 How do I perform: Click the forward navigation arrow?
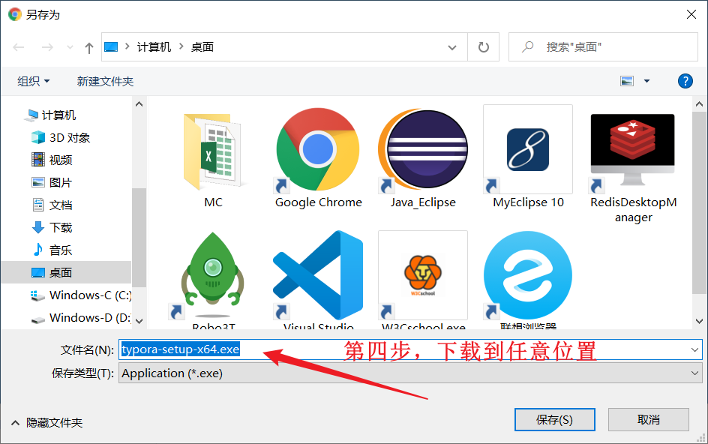tap(47, 47)
